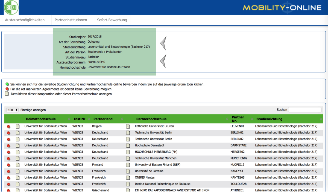Click the Mobility-Online logo banner
328x192 pixels.
click(x=282, y=7)
